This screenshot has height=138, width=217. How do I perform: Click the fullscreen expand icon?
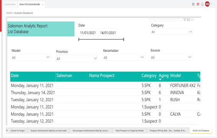click(x=193, y=4)
